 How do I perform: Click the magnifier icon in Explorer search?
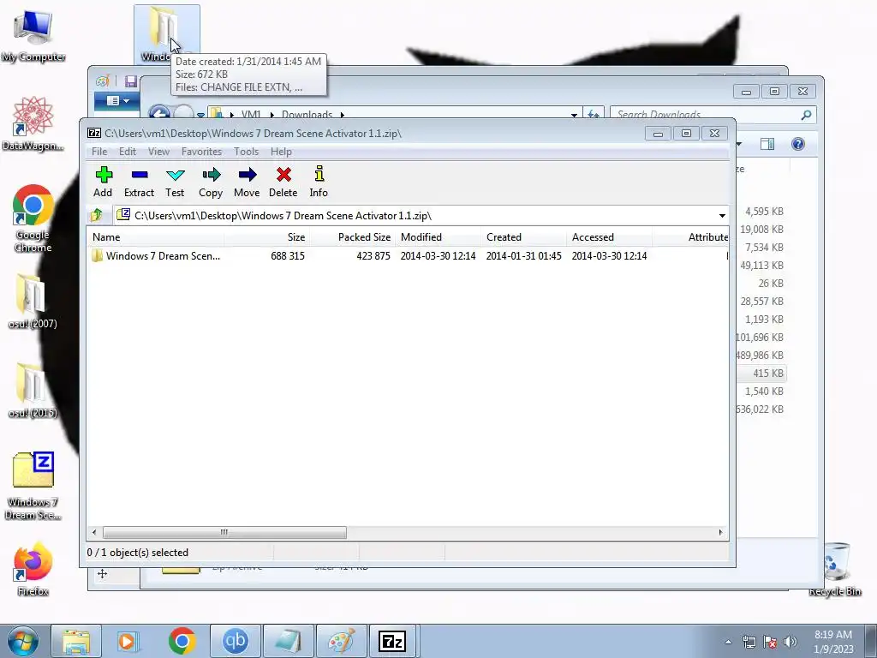pyautogui.click(x=806, y=114)
